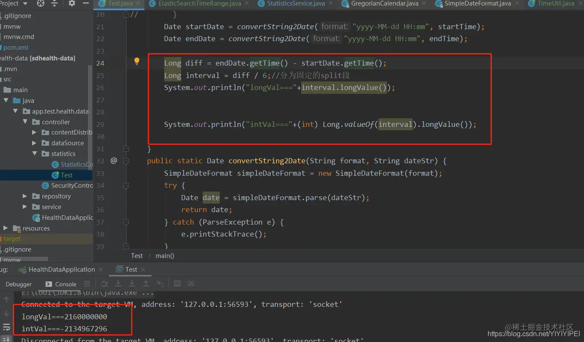
Task: Open the GregorianCalendar.java tab
Action: coord(384,3)
